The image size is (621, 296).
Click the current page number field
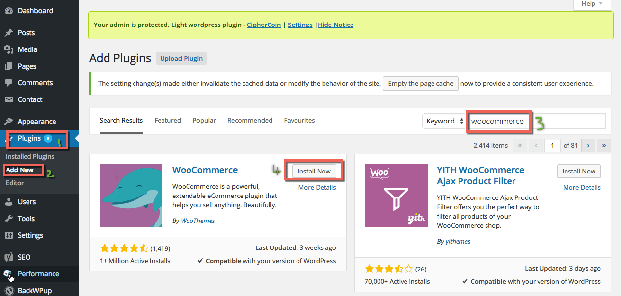click(x=553, y=145)
